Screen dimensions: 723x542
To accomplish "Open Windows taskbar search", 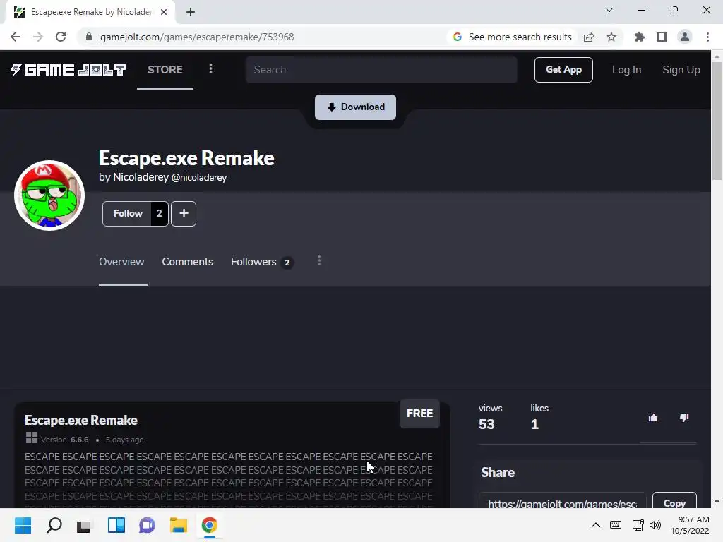I will coord(54,525).
